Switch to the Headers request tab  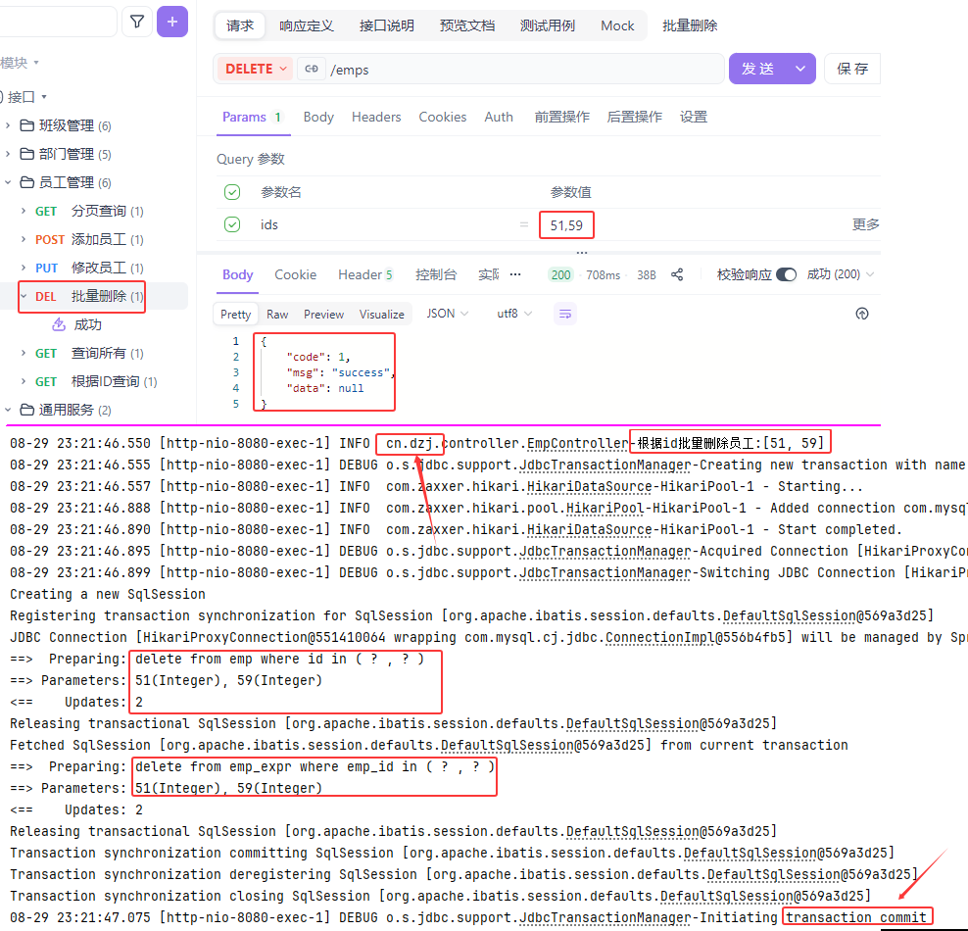376,117
